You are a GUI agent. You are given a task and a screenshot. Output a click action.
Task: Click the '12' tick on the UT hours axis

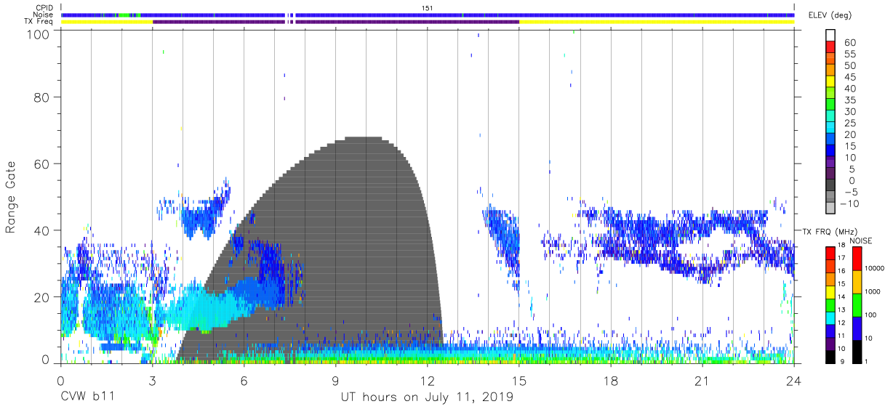point(428,381)
